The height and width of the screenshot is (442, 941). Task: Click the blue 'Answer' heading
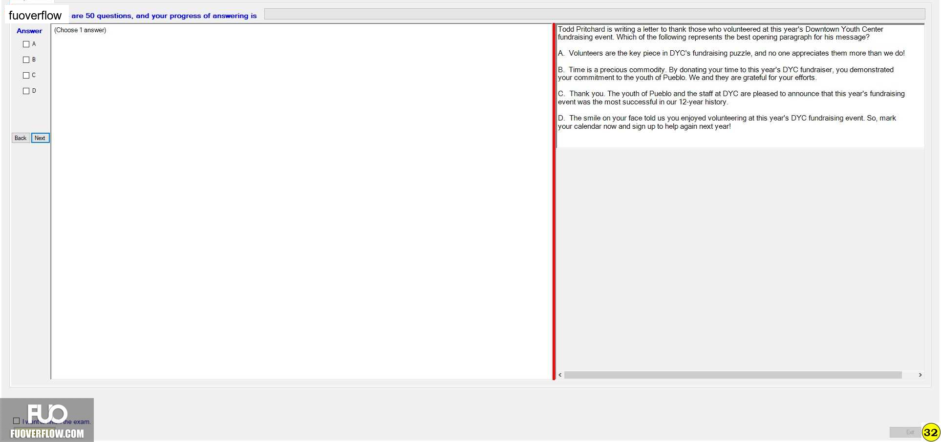pyautogui.click(x=29, y=31)
